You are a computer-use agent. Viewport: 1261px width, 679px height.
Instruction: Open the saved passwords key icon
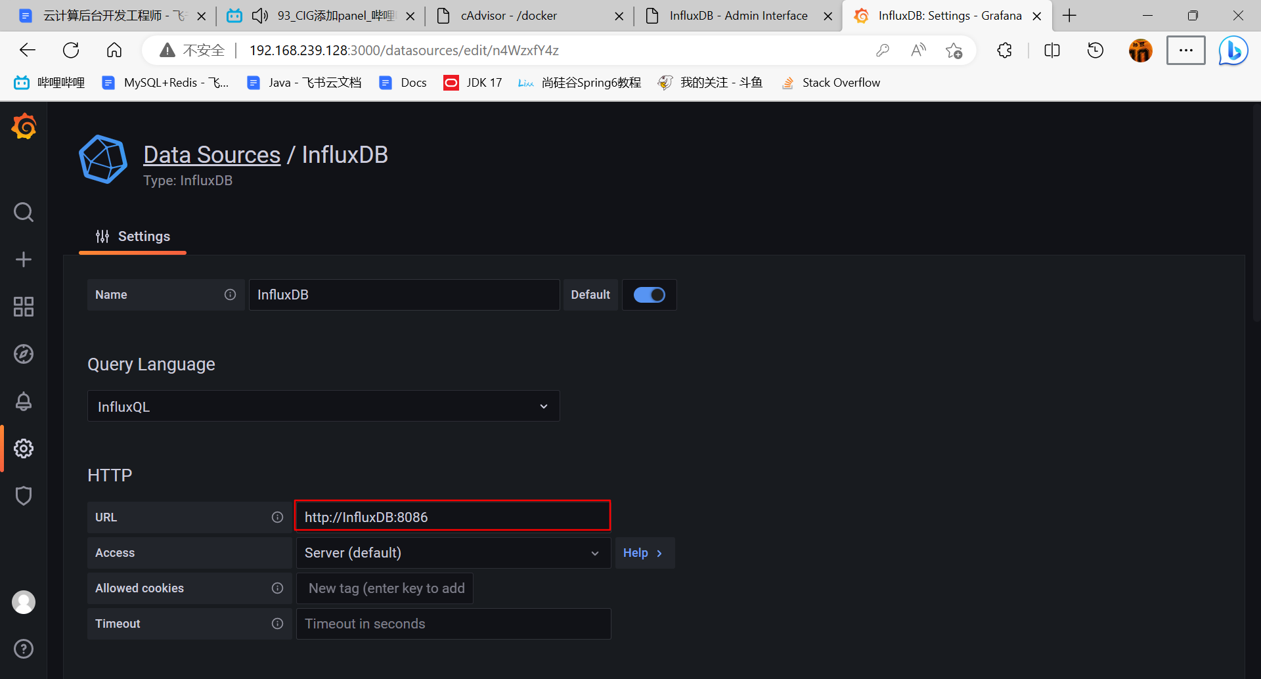coord(883,51)
